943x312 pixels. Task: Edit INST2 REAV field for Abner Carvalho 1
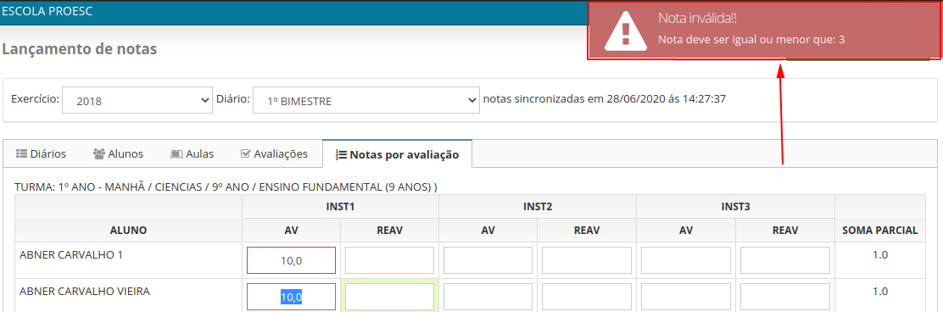click(586, 260)
